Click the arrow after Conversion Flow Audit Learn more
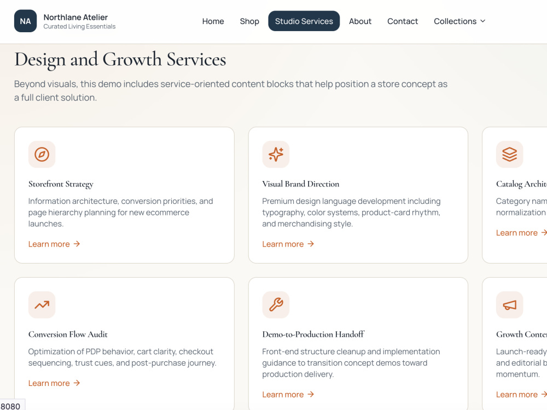The height and width of the screenshot is (410, 547). click(77, 383)
